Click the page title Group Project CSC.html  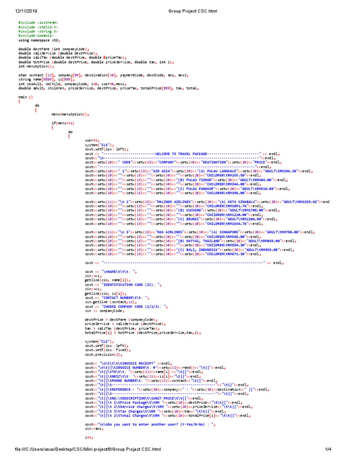[x=193, y=11]
